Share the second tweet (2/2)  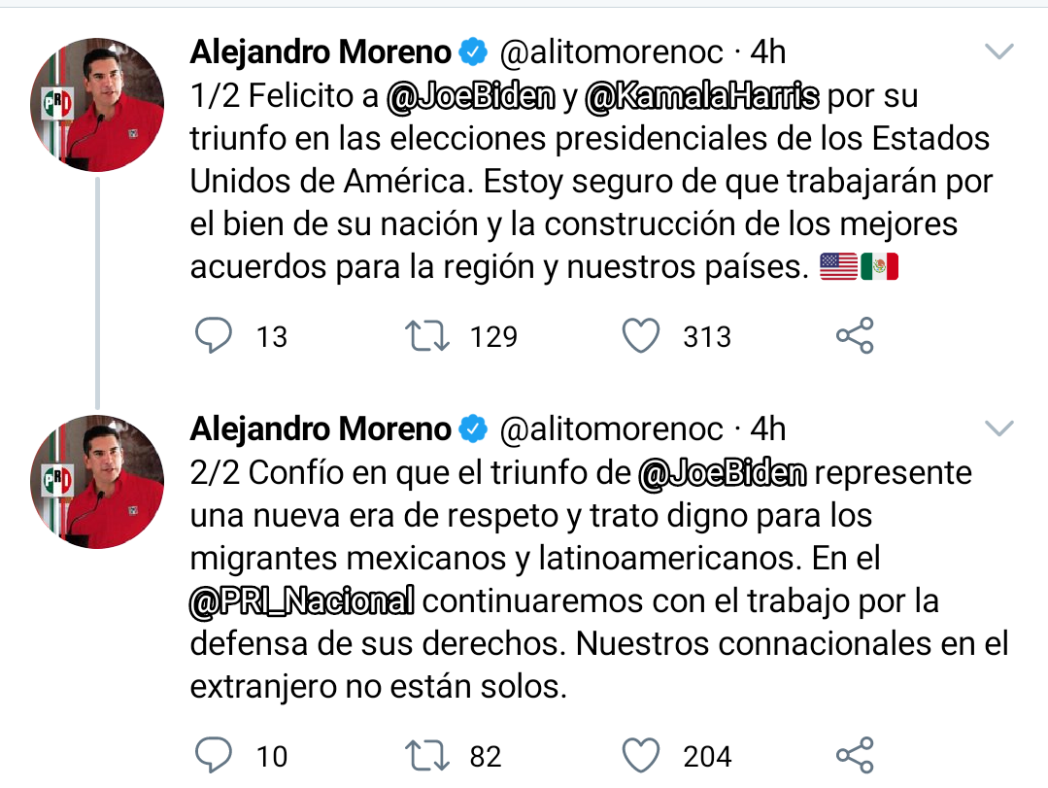(x=855, y=756)
